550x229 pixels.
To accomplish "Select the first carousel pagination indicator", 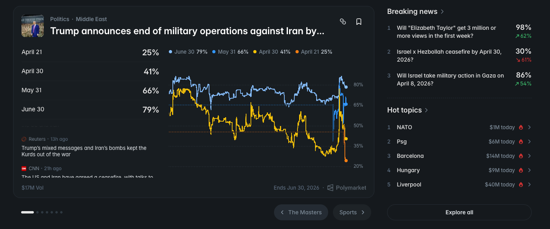I will 27,212.
